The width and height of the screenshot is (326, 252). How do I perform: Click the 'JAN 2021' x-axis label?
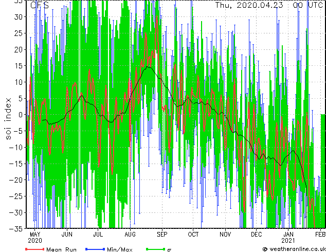coord(288,238)
